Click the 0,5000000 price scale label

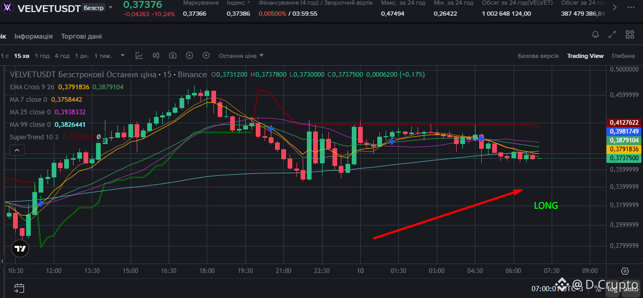[x=624, y=69]
